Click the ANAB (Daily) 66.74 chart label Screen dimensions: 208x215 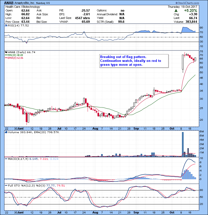coord(22,52)
